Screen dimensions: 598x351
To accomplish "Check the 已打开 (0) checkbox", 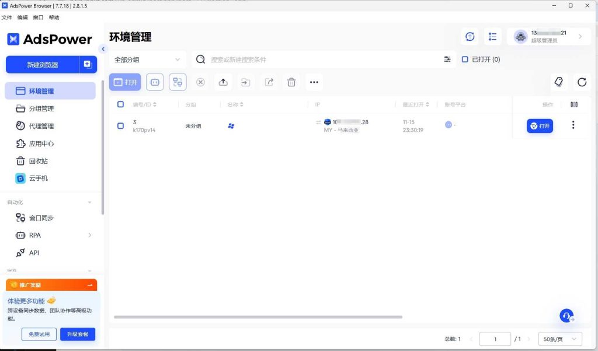I will click(x=465, y=59).
